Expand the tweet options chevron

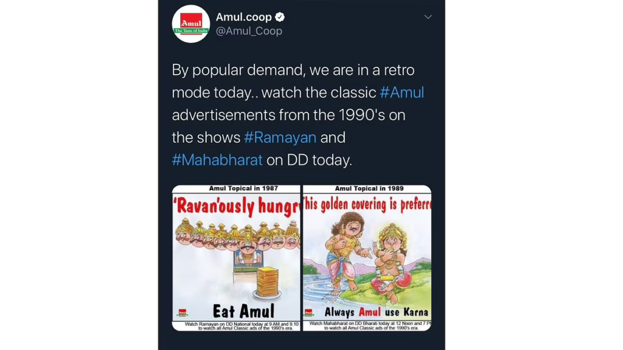pyautogui.click(x=428, y=17)
